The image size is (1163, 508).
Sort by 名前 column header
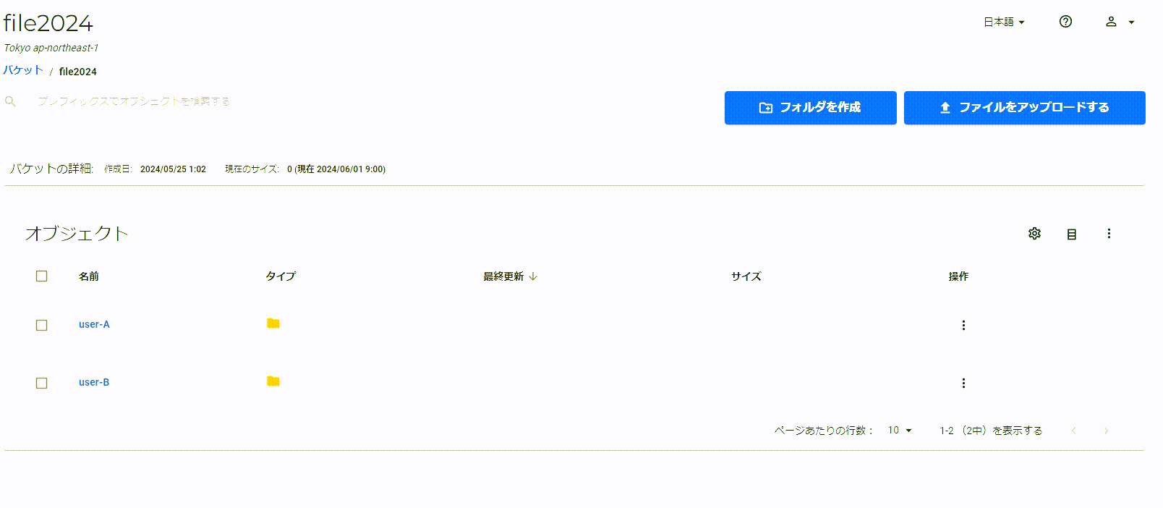tap(89, 276)
